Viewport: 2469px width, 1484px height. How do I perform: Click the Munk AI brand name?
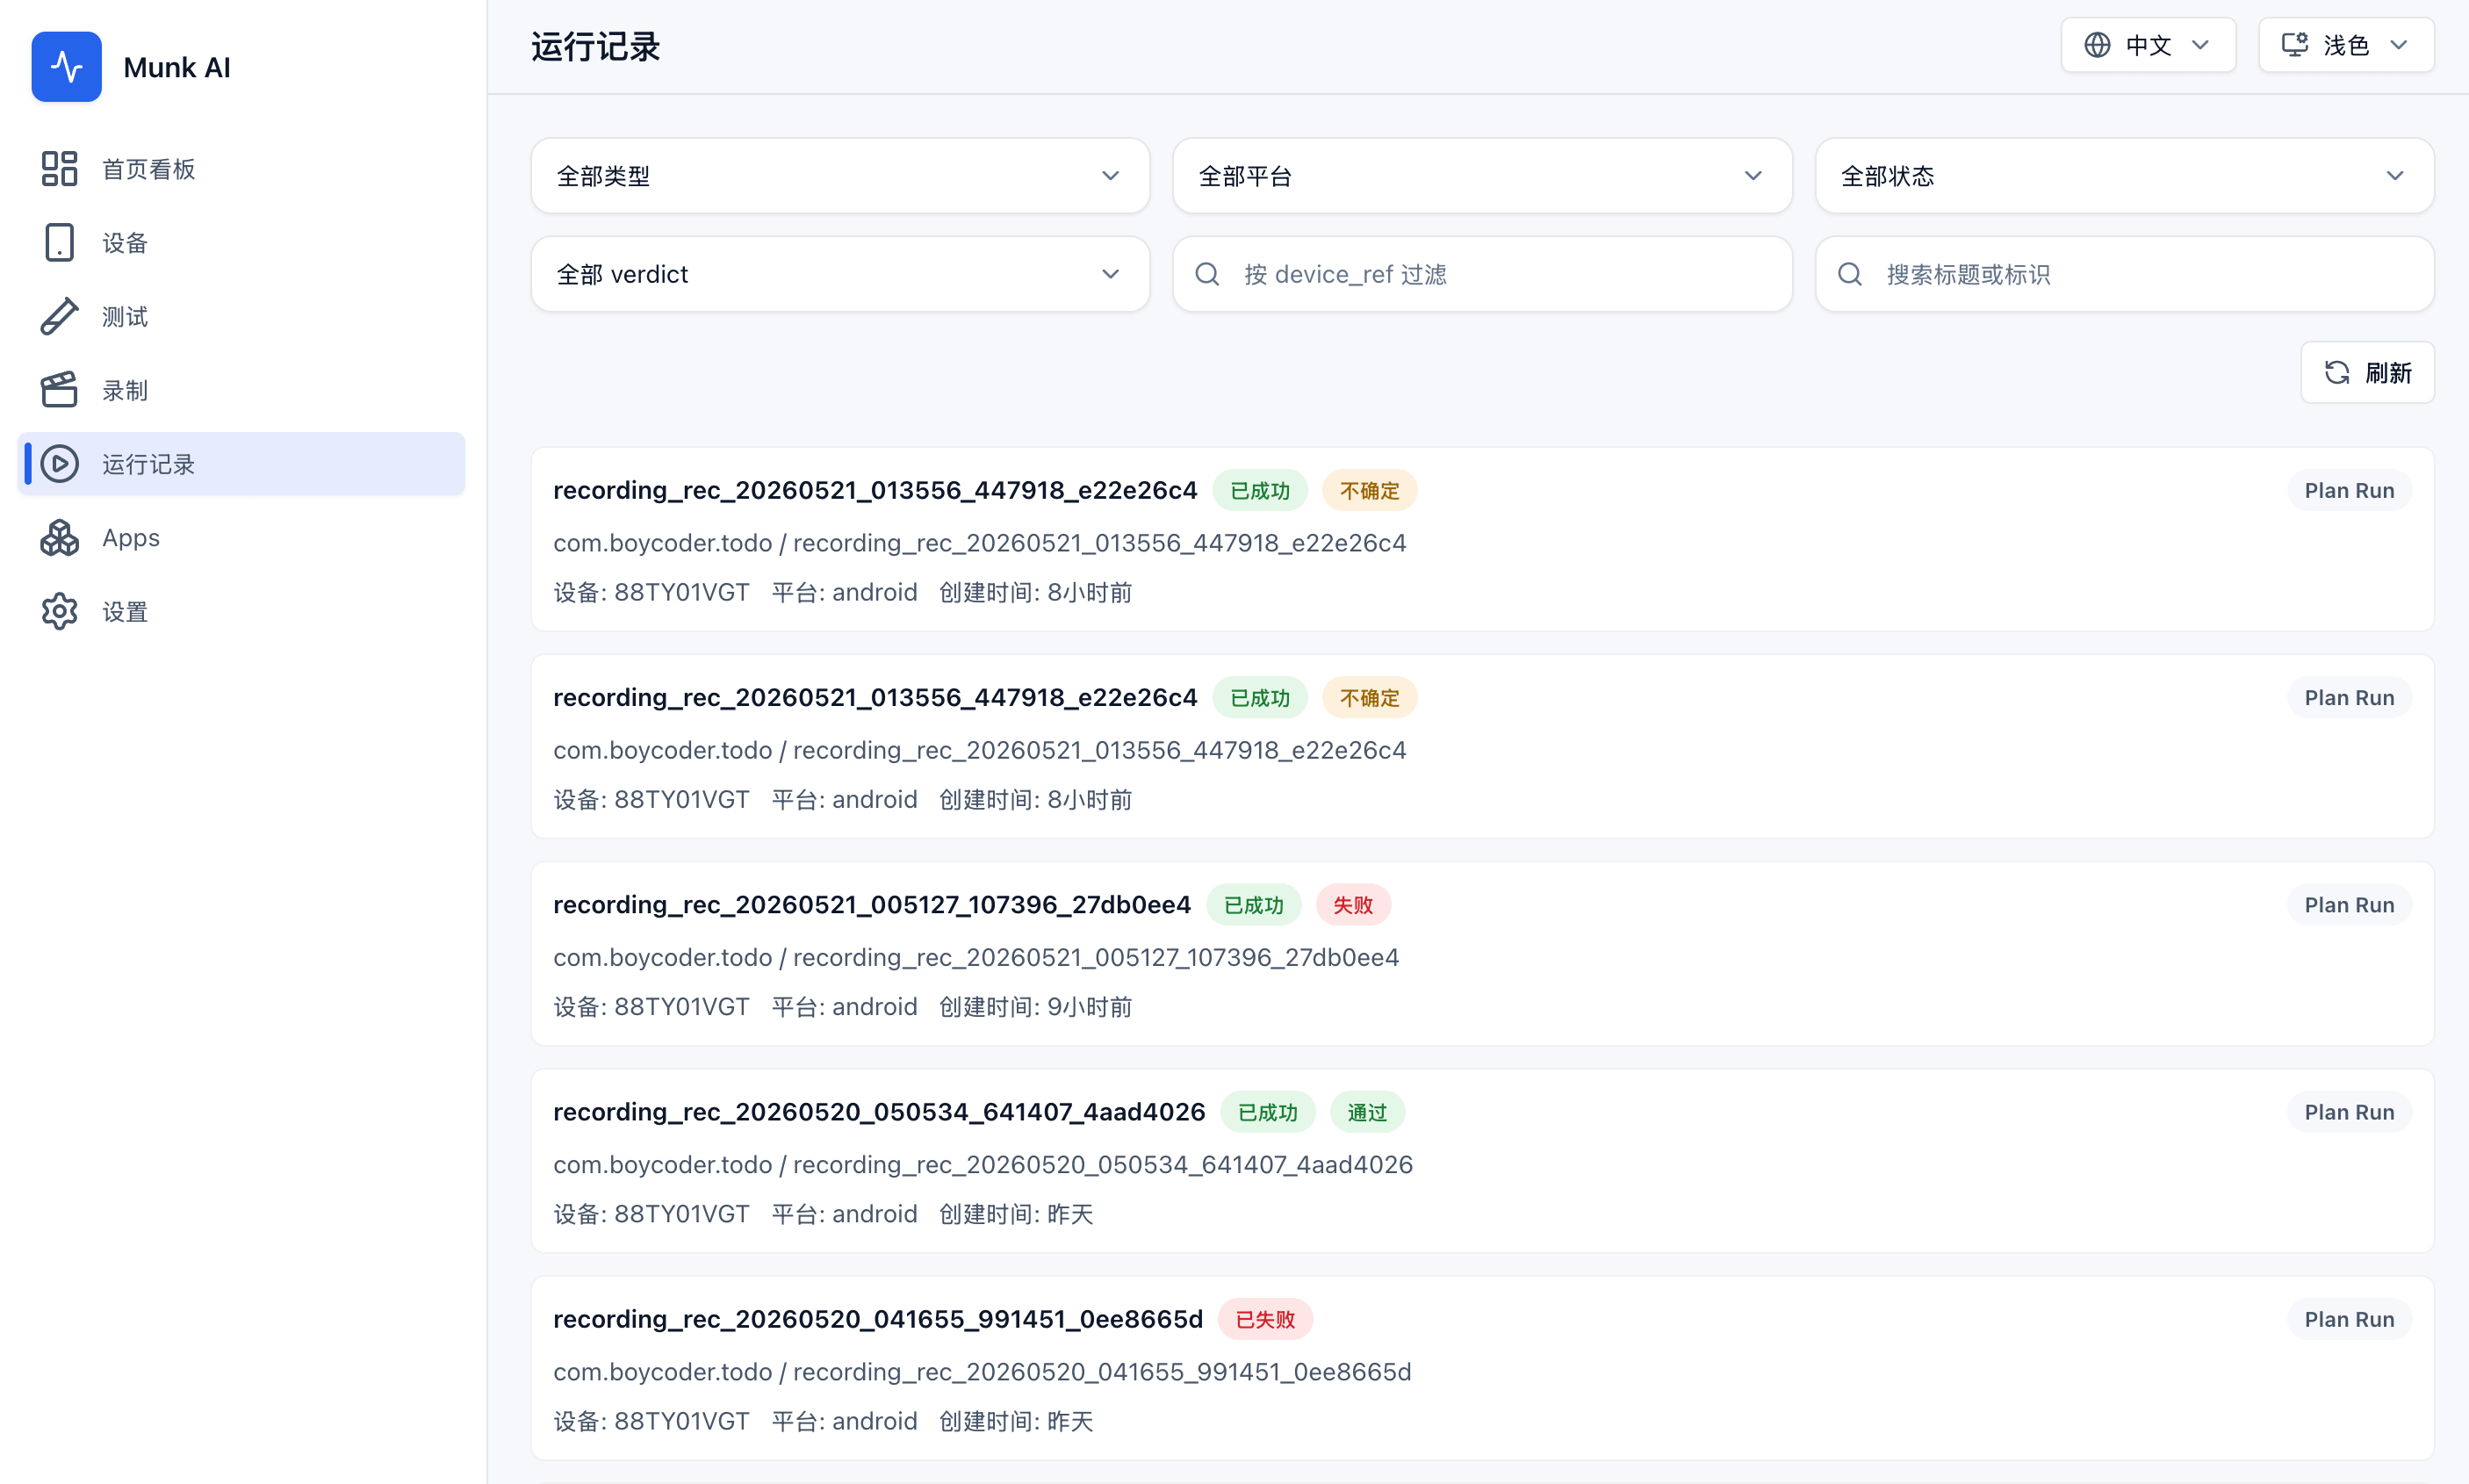(x=177, y=67)
